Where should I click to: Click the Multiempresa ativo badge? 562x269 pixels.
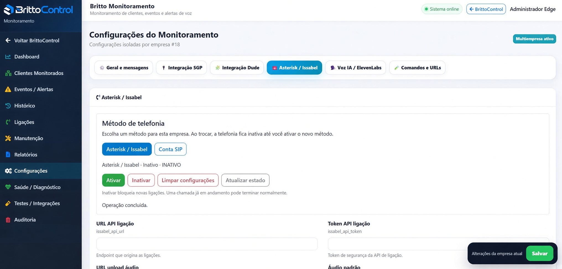(x=534, y=39)
